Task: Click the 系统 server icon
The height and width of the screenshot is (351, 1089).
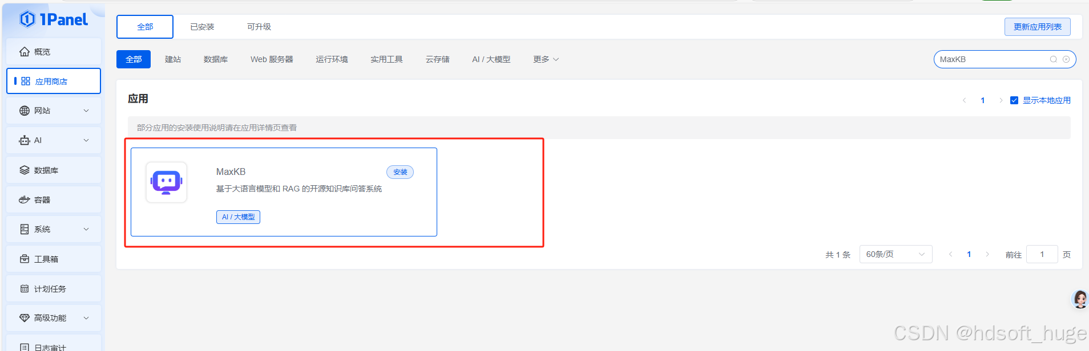Action: [25, 229]
